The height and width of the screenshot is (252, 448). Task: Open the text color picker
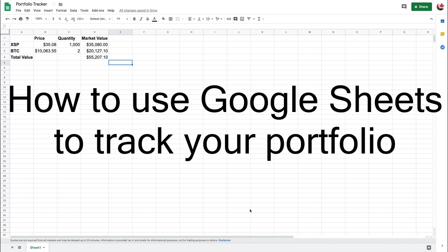[x=154, y=19]
